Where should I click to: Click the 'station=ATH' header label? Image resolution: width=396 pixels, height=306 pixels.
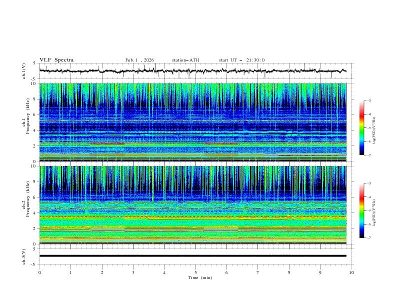pos(185,60)
